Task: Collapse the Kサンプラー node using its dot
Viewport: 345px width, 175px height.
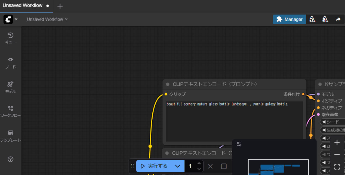Action: point(320,84)
